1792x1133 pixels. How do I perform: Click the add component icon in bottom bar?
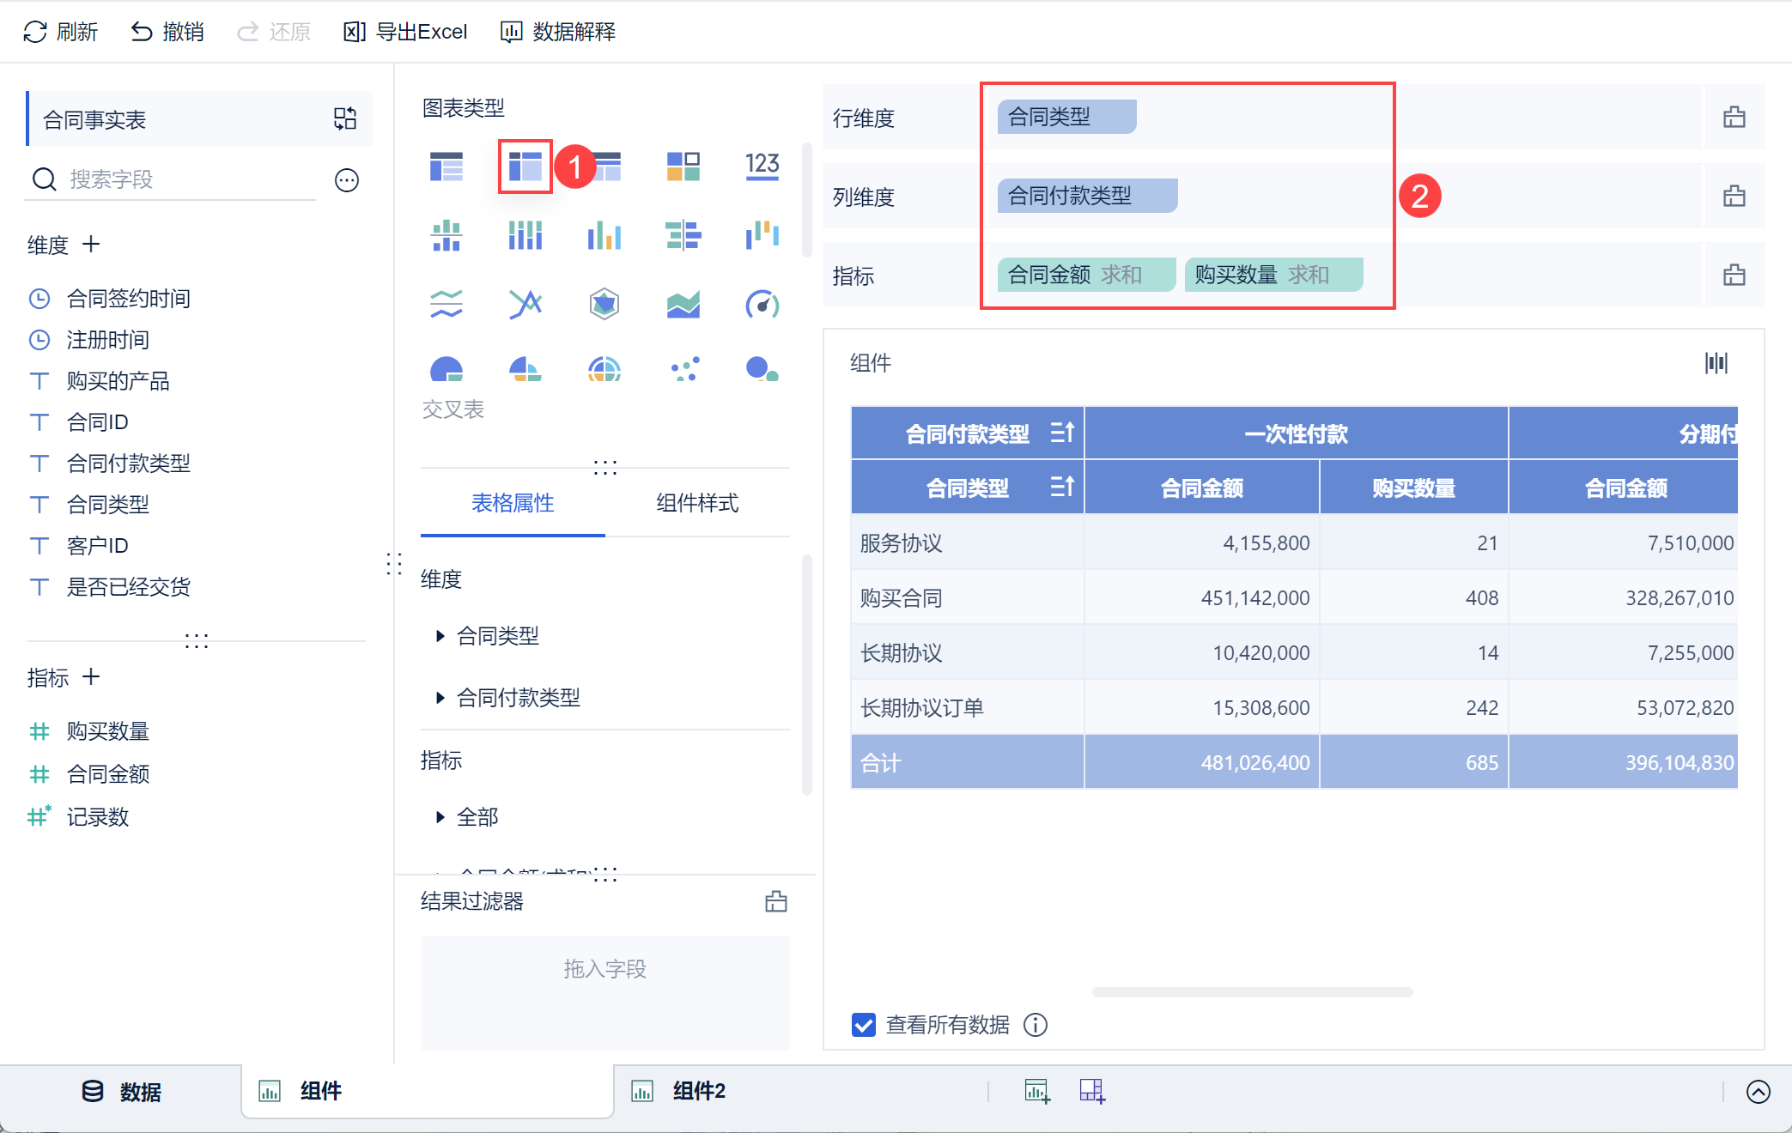tap(1036, 1091)
